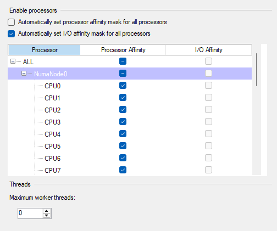Collapse the NumaNode0 tree node

tap(24, 74)
